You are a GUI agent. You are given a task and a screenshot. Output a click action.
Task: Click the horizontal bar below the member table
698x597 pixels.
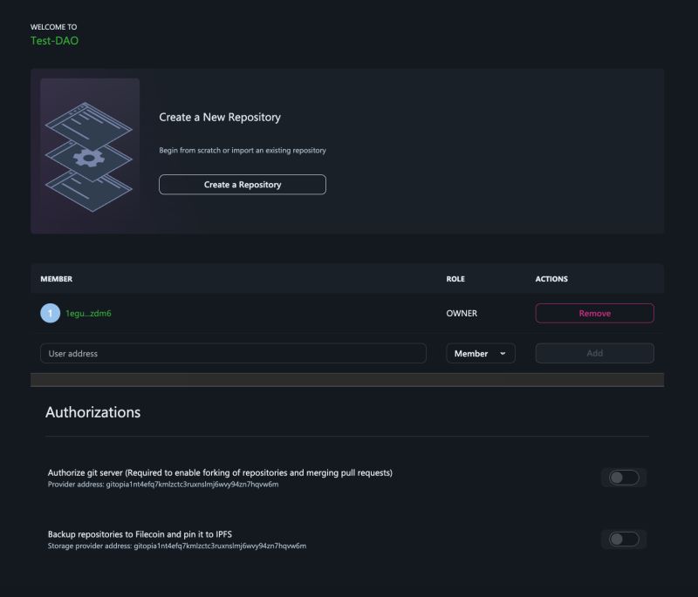pyautogui.click(x=347, y=378)
